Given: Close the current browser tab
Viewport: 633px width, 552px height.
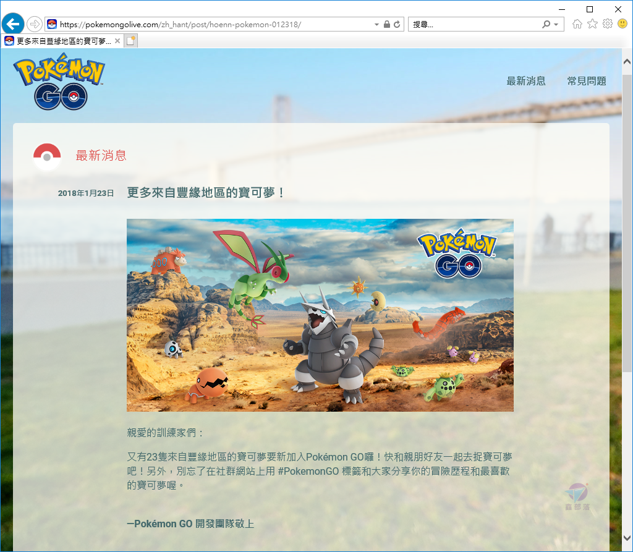Looking at the screenshot, I should point(117,41).
